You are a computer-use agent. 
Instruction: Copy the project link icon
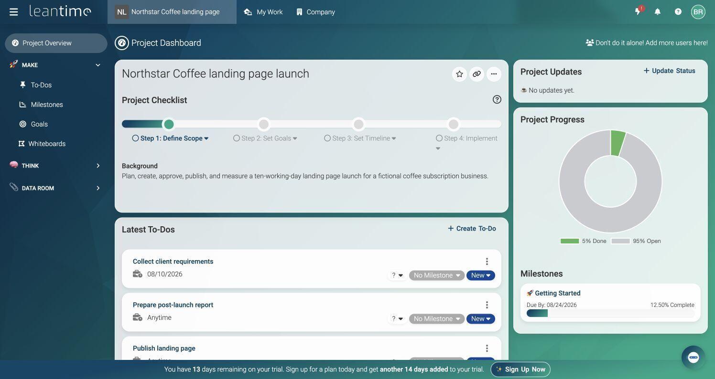point(477,74)
